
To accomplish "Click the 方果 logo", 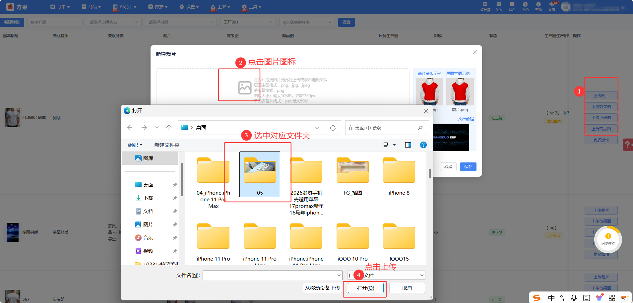I will 17,7.
